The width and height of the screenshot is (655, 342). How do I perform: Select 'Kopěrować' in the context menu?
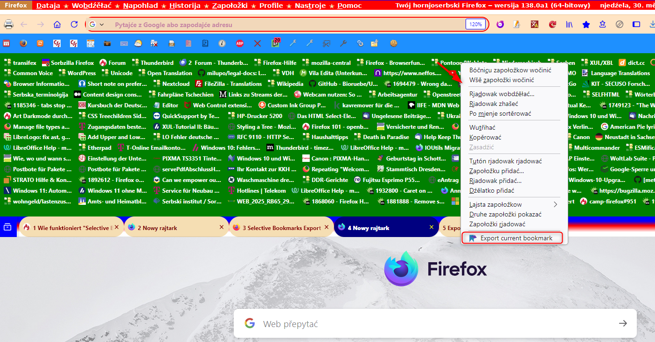[x=514, y=137]
